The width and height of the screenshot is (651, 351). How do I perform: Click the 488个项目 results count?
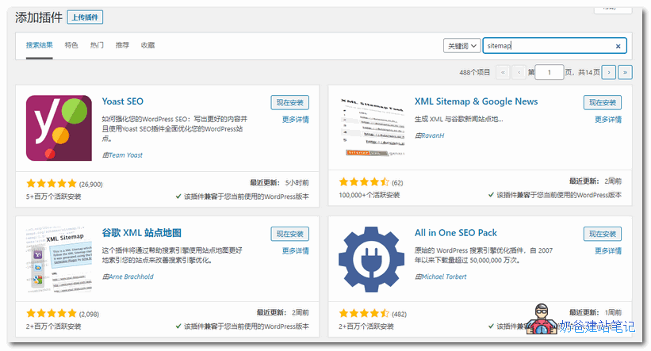click(474, 72)
